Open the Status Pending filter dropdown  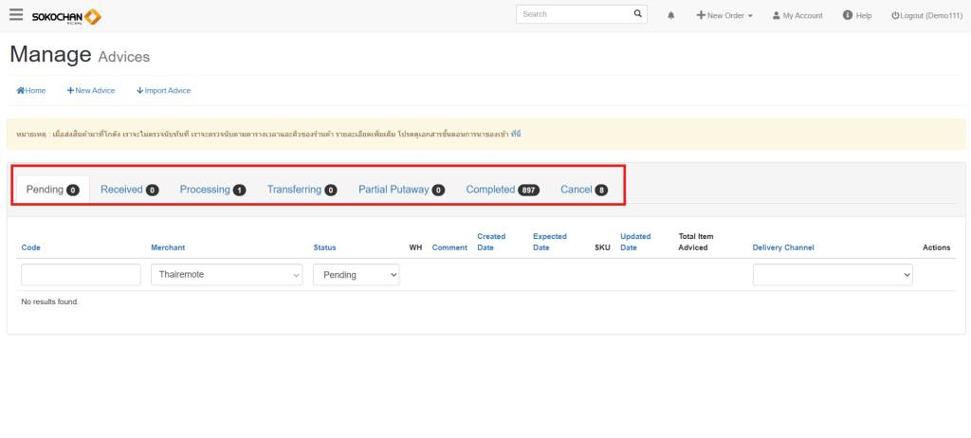pyautogui.click(x=356, y=275)
